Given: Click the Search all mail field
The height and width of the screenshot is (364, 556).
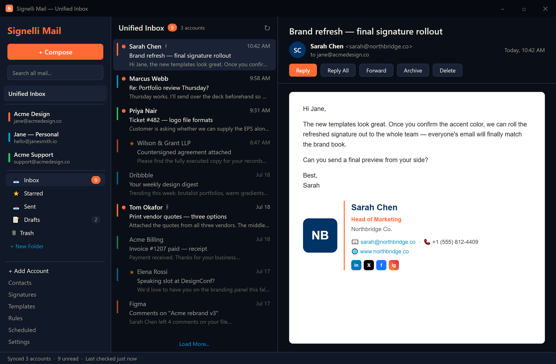Looking at the screenshot, I should [x=55, y=73].
